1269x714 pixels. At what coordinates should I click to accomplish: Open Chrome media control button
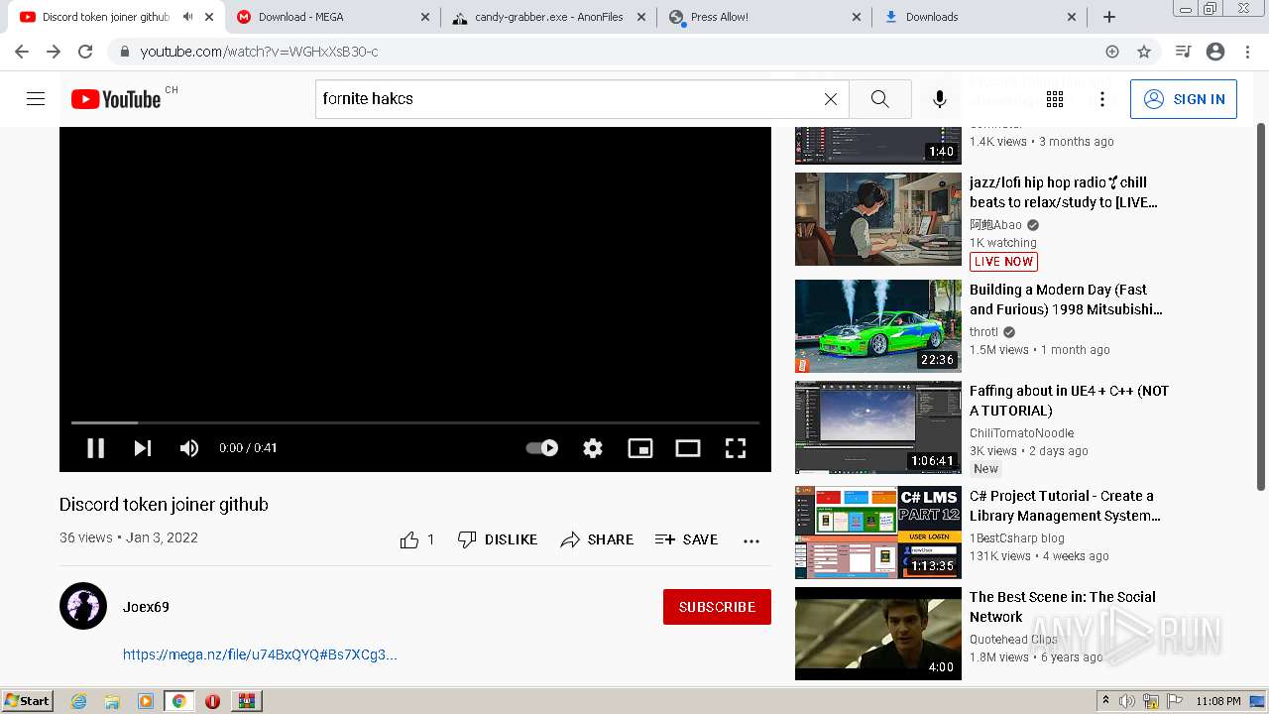tap(1183, 52)
